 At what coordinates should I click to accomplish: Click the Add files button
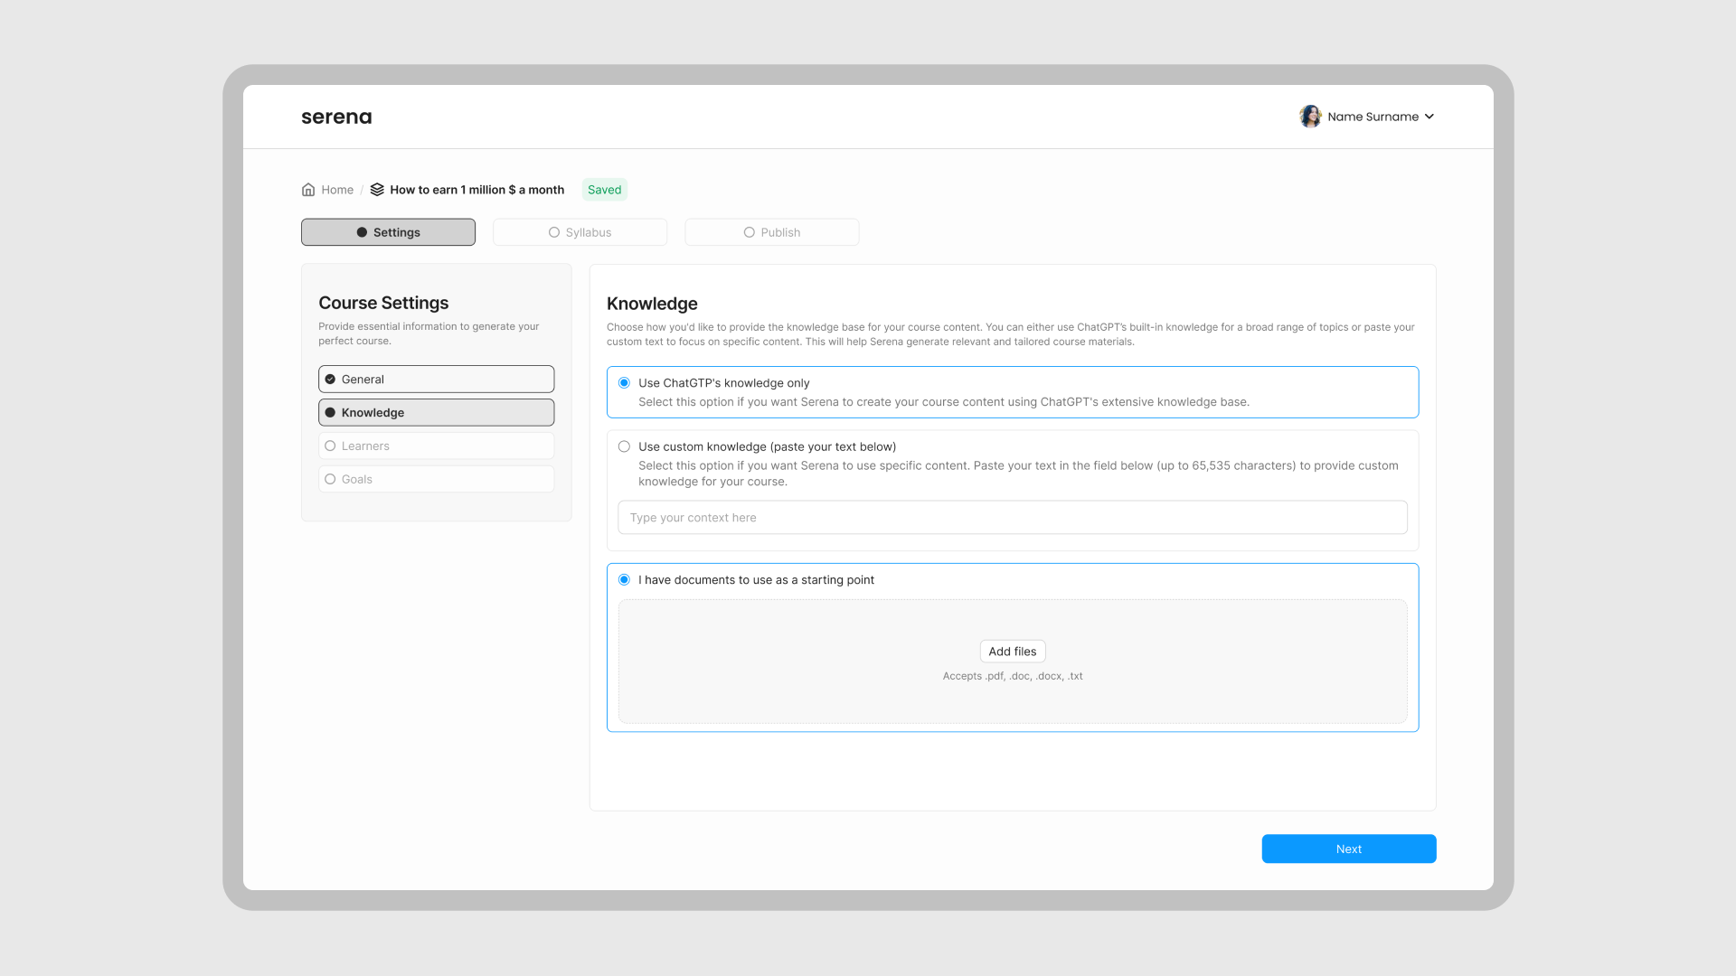tap(1012, 652)
